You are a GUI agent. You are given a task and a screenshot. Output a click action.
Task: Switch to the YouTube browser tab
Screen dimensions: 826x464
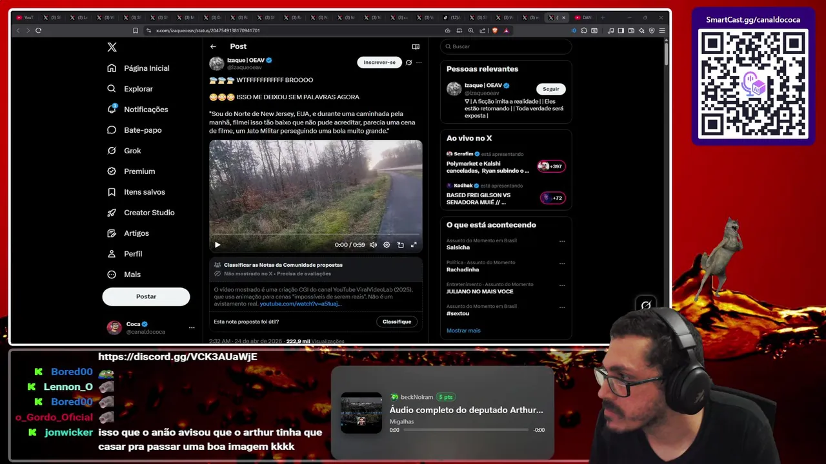point(26,17)
